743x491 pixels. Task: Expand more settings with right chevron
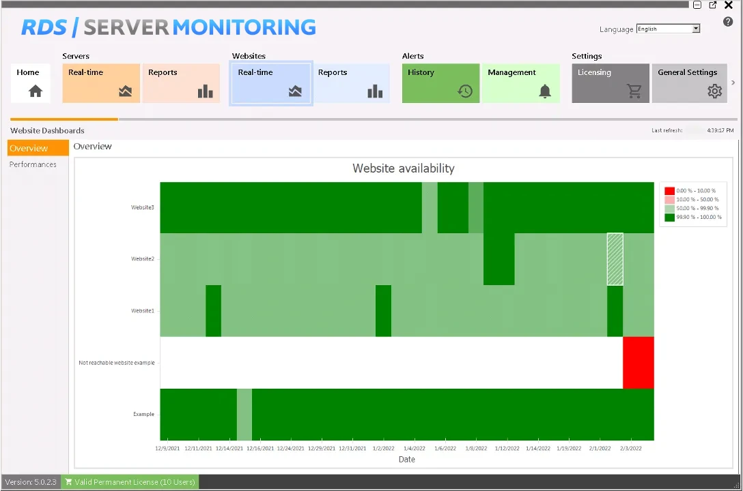[733, 83]
